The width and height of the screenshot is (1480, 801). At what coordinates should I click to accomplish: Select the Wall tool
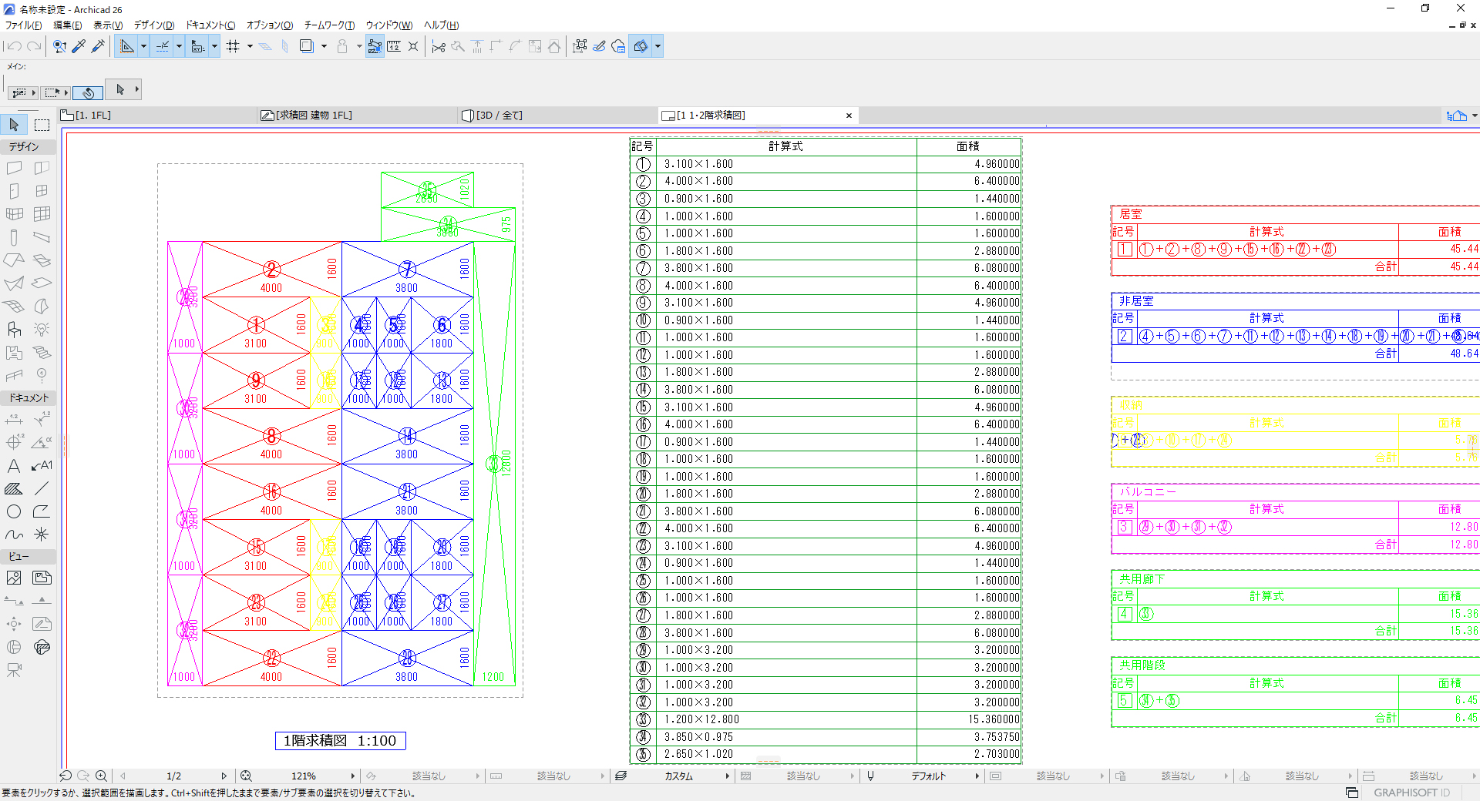pyautogui.click(x=14, y=168)
